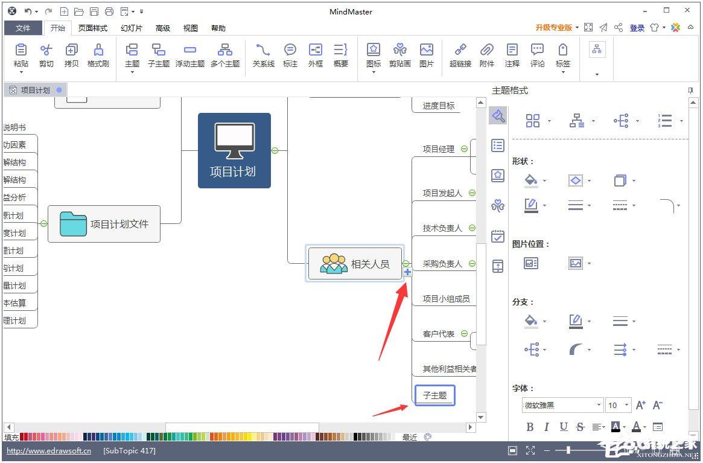Add an 外框 boundary around topic

coord(316,55)
